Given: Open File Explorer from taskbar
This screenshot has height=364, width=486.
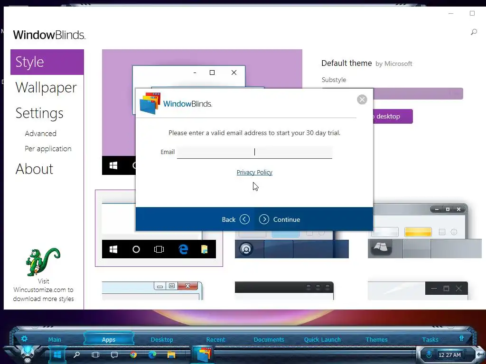Looking at the screenshot, I should click(x=171, y=355).
